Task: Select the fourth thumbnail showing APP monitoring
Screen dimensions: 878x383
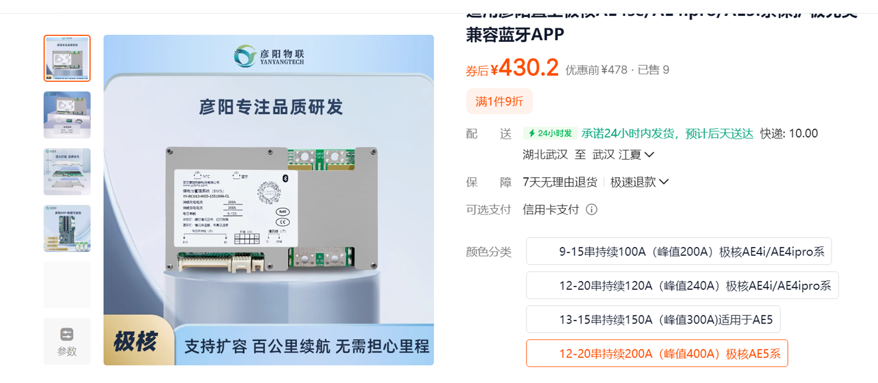Action: tap(67, 228)
